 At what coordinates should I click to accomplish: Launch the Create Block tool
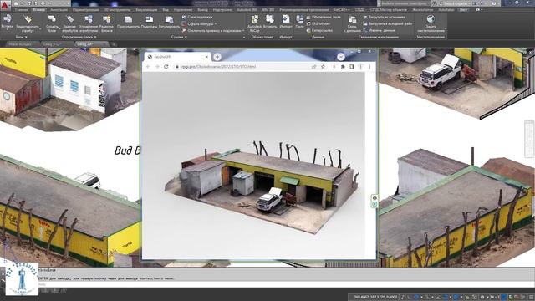(x=52, y=23)
